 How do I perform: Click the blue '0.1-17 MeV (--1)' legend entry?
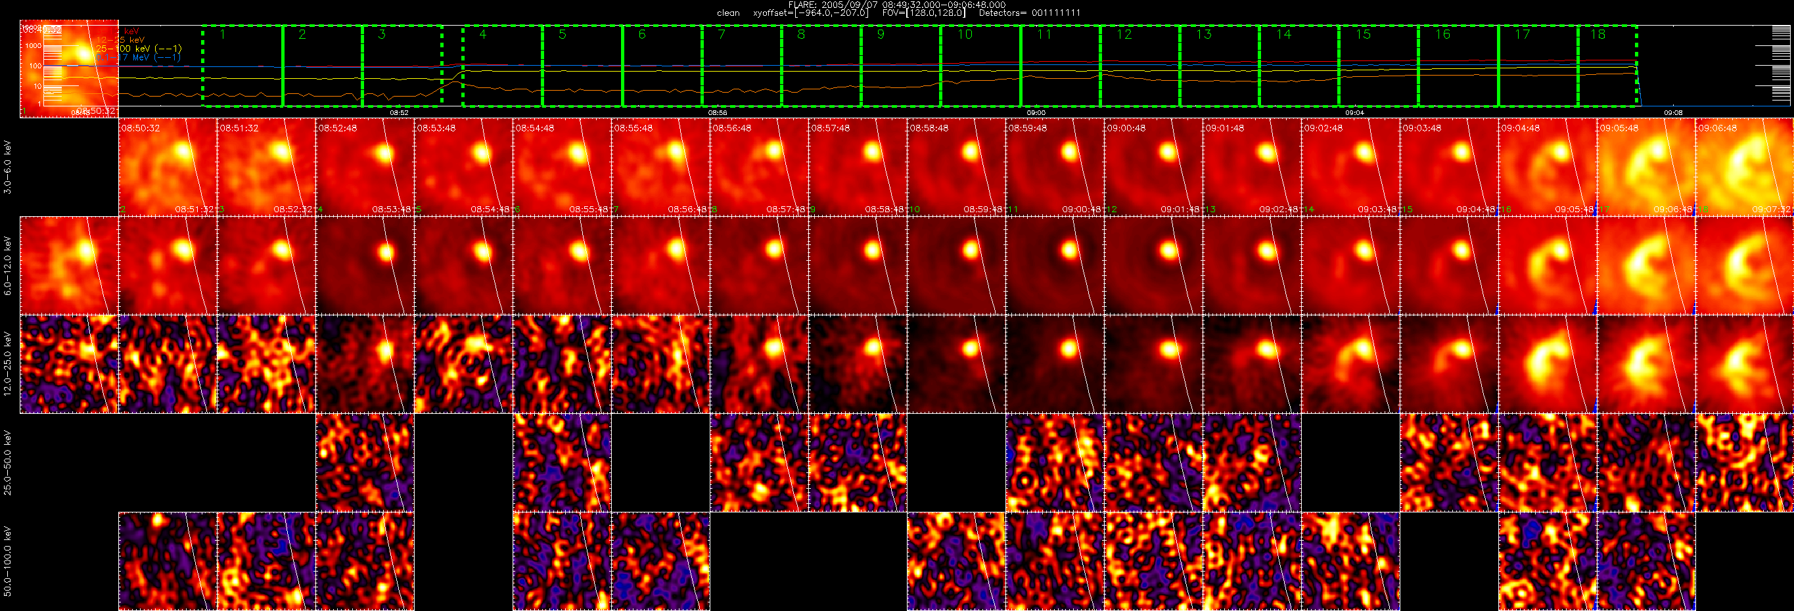pos(138,58)
